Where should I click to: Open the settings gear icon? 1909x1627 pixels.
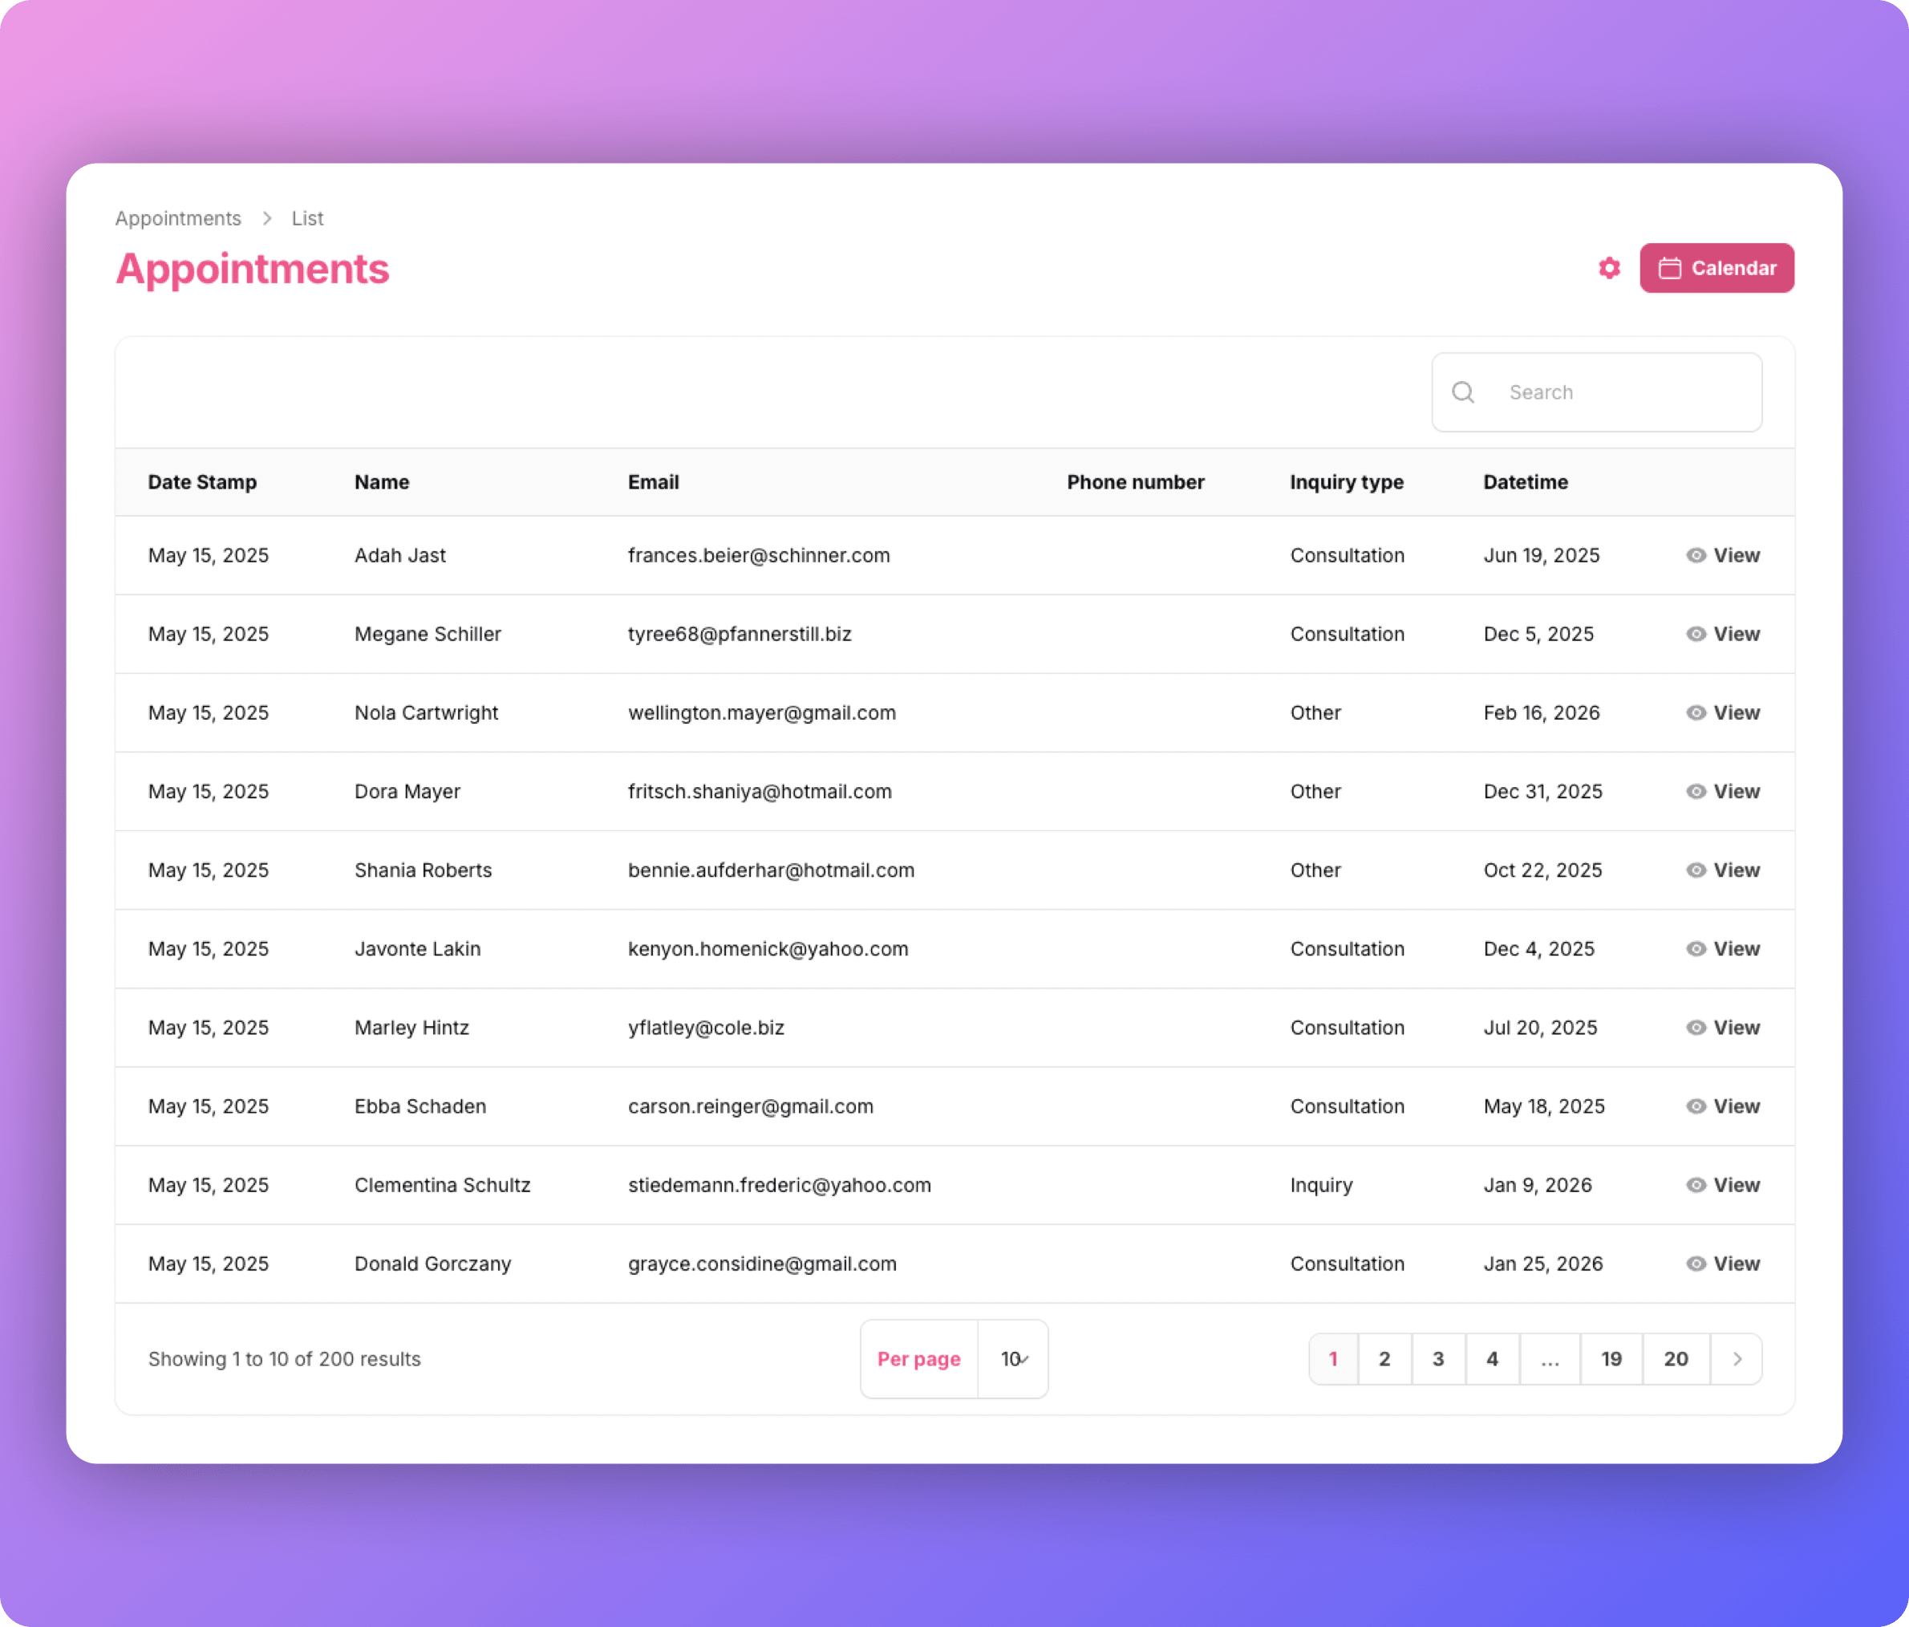click(1609, 268)
